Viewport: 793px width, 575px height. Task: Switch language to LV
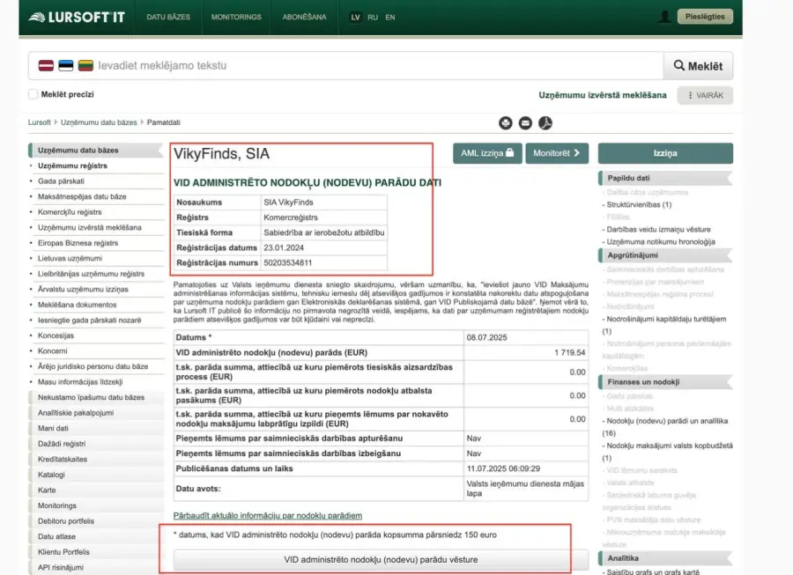356,18
